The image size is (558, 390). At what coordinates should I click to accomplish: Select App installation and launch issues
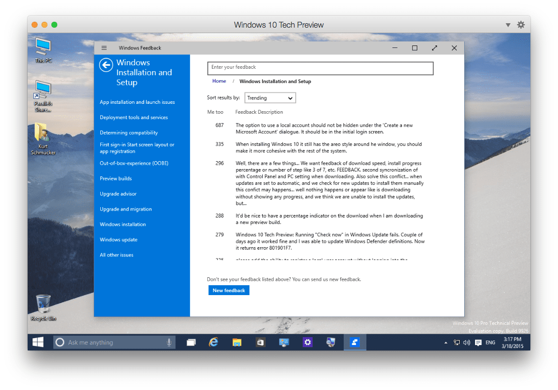137,102
